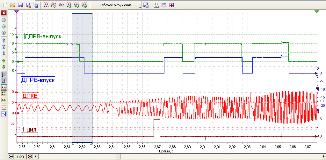Toggle the yellow measurement values button
This screenshot has height=160, width=326.
(x=4, y=94)
